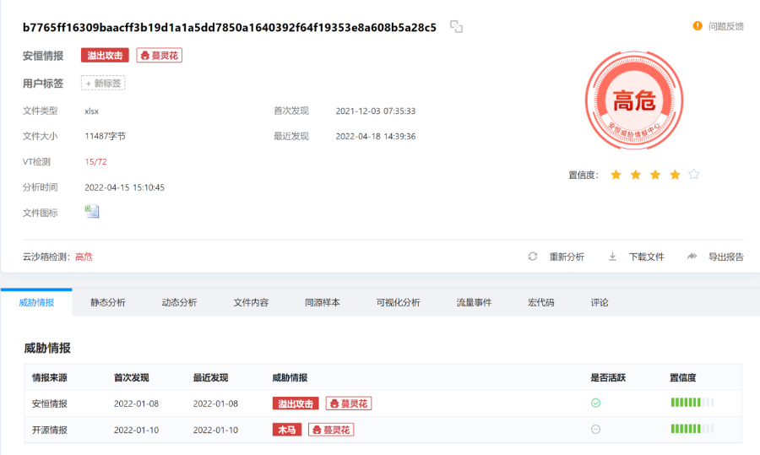Click the green active checkmark in 安恒情报 row
The height and width of the screenshot is (455, 760).
pyautogui.click(x=595, y=404)
